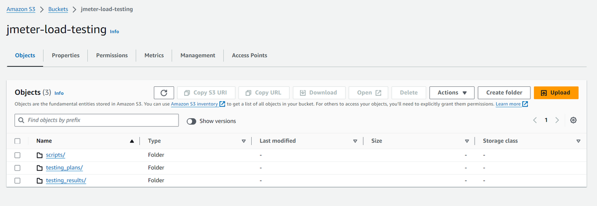Screen dimensions: 597x206
Task: Sort by Storage class column arrow
Action: (x=578, y=141)
